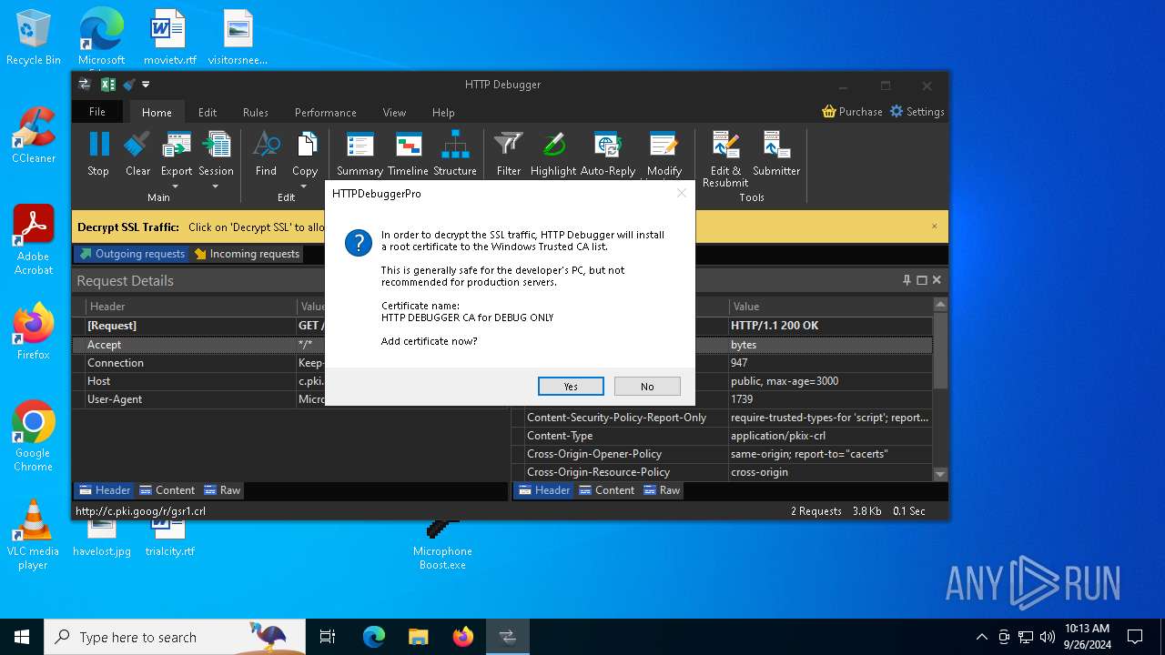Click No to decline certificate installation
Viewport: 1165px width, 655px height.
click(x=647, y=387)
